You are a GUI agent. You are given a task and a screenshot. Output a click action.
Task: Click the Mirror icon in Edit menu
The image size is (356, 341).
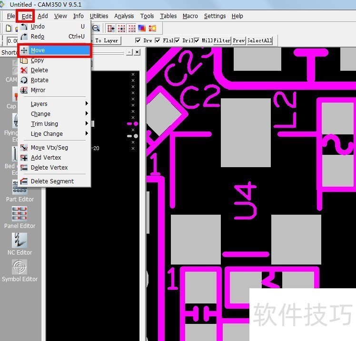click(x=24, y=90)
